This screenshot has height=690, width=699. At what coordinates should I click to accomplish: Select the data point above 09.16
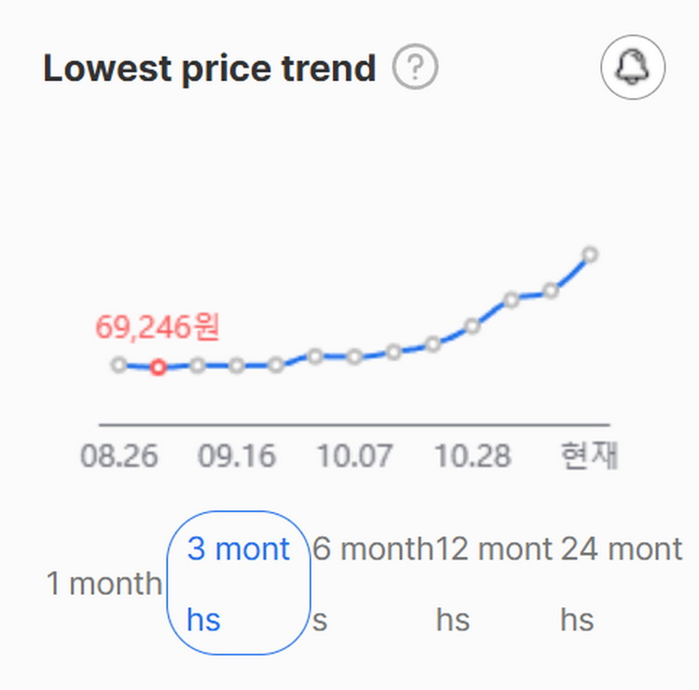click(237, 366)
